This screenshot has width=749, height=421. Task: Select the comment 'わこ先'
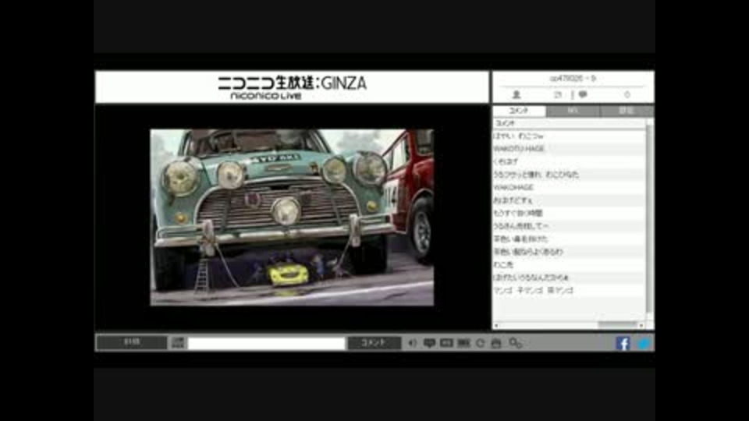pyautogui.click(x=569, y=264)
